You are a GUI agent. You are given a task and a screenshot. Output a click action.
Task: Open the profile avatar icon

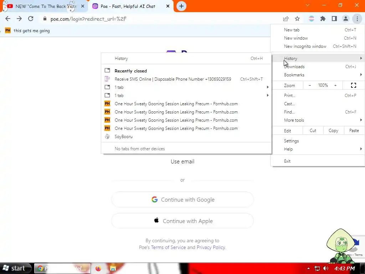click(x=346, y=19)
